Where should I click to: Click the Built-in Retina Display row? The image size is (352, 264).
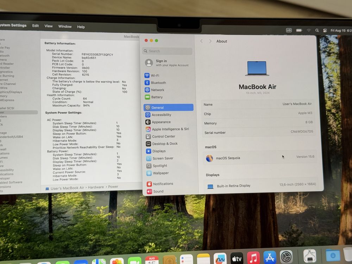point(262,186)
